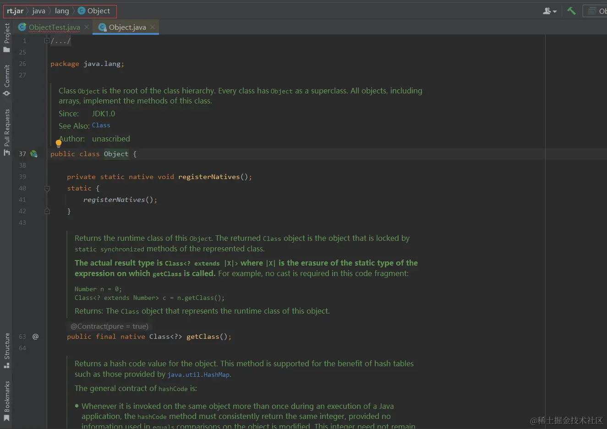Open the Commit tool window
The width and height of the screenshot is (607, 429).
[6, 80]
